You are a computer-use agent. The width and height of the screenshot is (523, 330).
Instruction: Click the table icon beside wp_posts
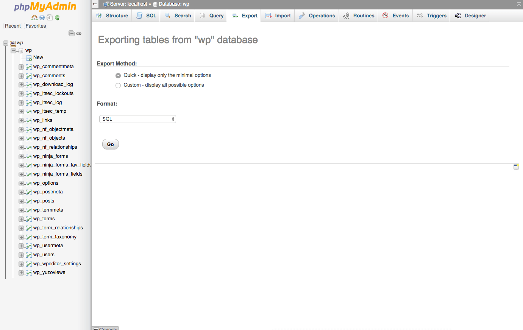point(29,201)
